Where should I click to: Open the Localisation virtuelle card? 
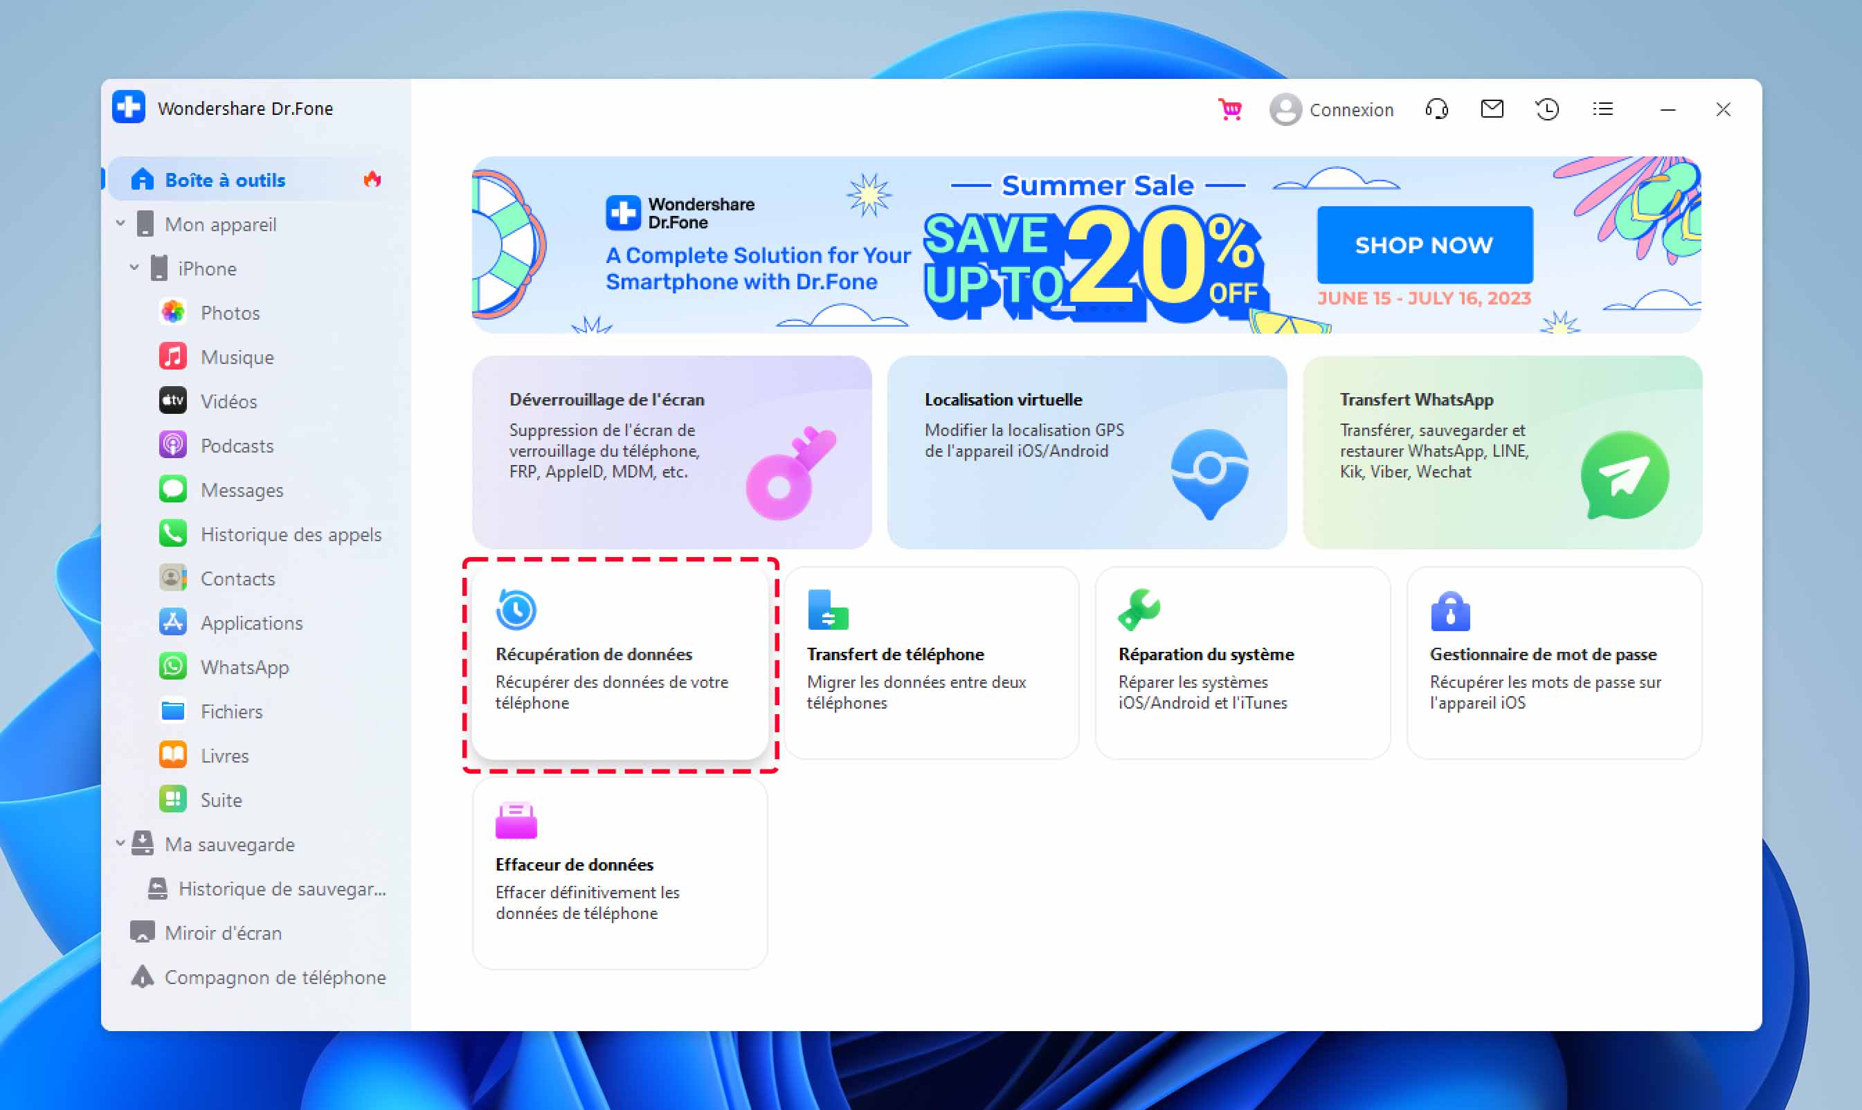[1087, 453]
